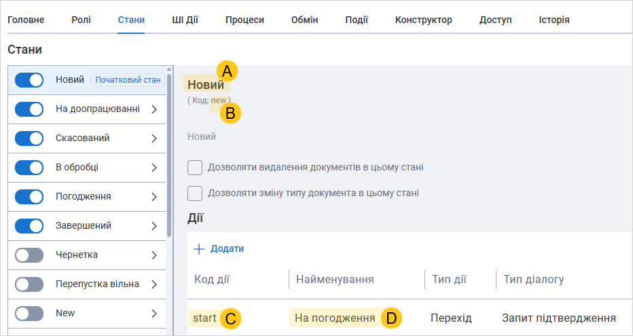The height and width of the screenshot is (336, 633).
Task: Go to the Доступ tab
Action: [495, 20]
